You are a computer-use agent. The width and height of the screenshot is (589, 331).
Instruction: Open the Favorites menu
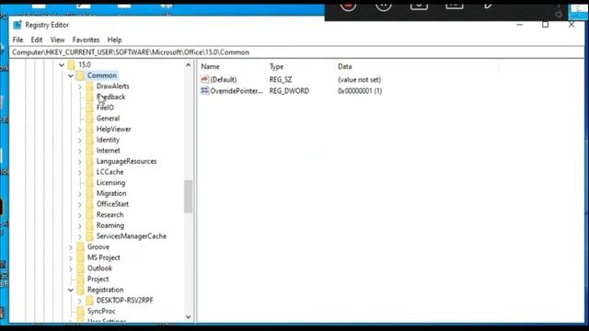[x=86, y=40]
